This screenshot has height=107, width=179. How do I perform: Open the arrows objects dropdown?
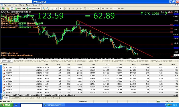pyautogui.click(x=97, y=9)
